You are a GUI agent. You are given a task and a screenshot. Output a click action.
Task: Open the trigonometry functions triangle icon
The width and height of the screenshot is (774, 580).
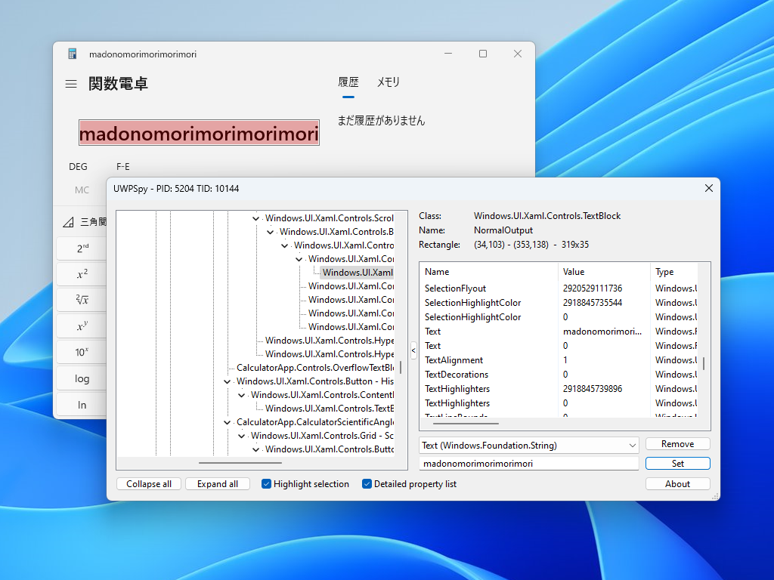point(69,222)
